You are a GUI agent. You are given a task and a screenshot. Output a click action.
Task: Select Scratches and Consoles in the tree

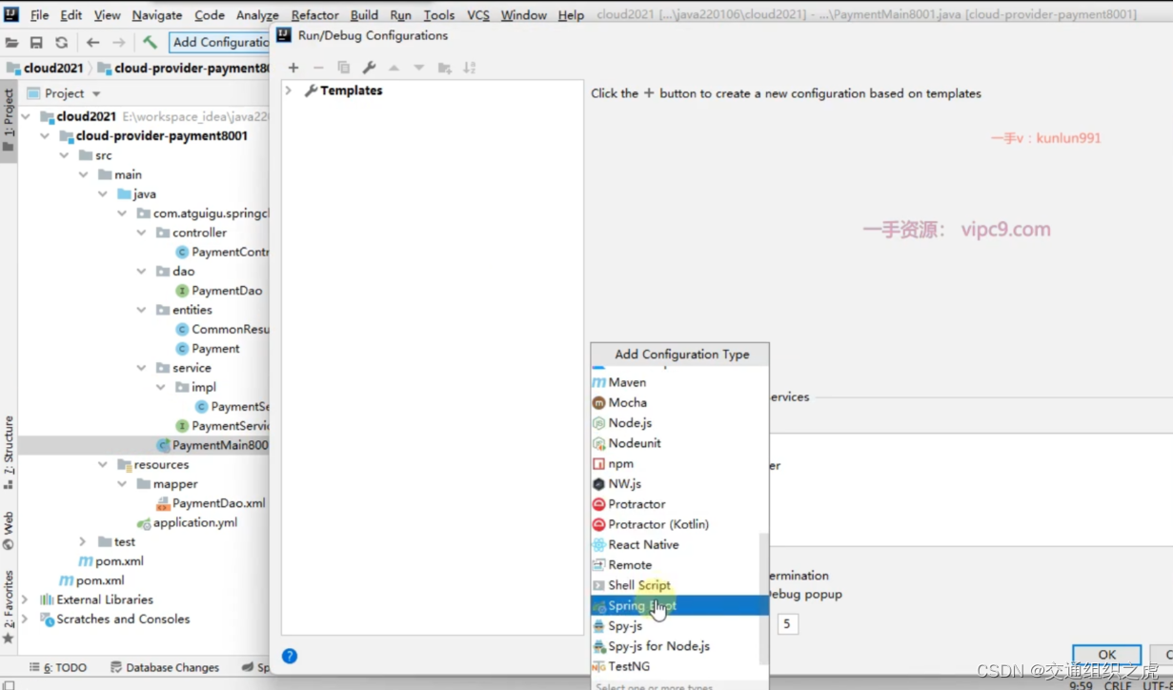tap(114, 619)
